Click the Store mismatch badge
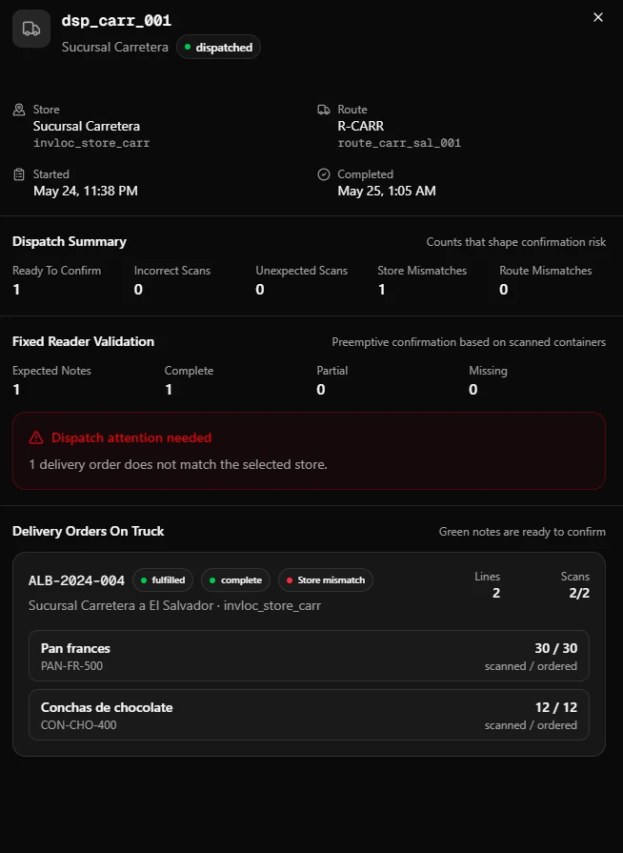623x853 pixels. [326, 579]
